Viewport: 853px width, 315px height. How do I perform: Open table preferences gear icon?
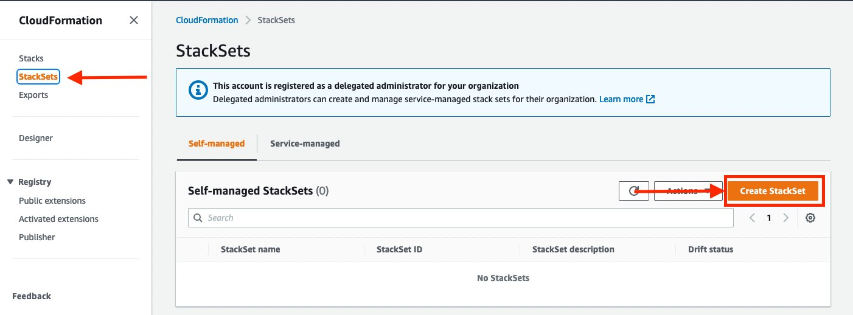click(810, 218)
